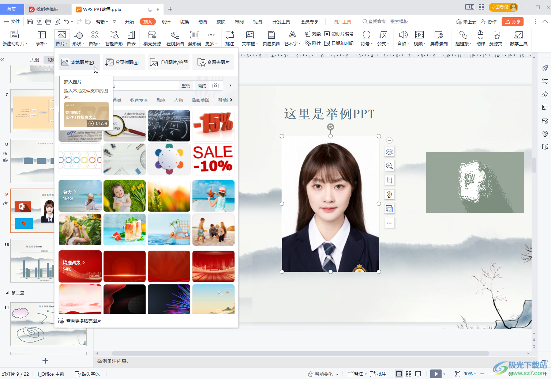
Task: Switch to the 动画 animation tab
Action: point(203,22)
